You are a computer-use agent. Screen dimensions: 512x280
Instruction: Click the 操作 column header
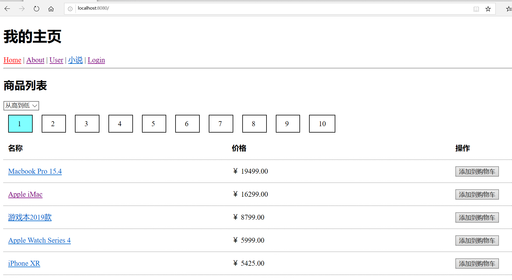coord(463,148)
